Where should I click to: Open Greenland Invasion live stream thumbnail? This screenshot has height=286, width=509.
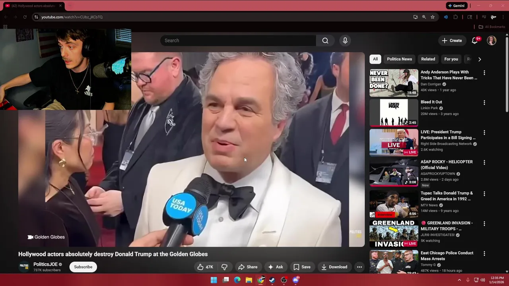point(394,234)
